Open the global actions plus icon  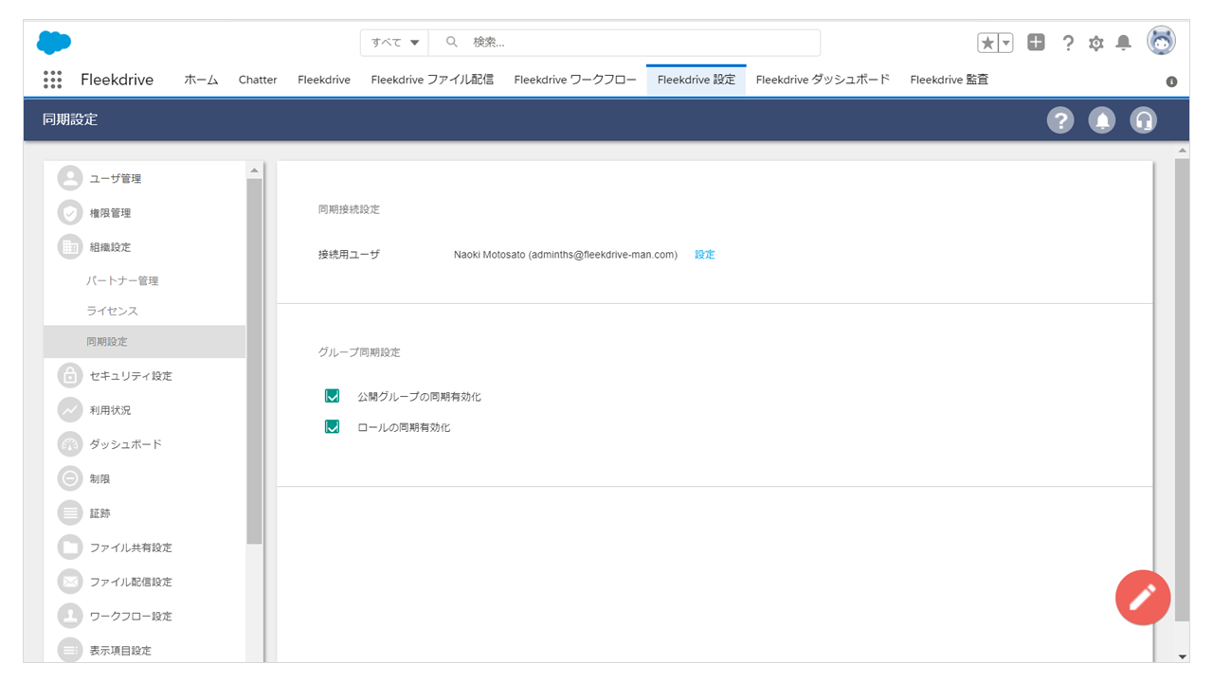point(1036,43)
